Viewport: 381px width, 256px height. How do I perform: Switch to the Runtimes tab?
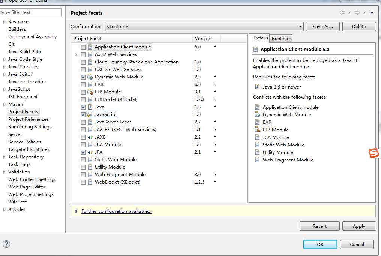[x=282, y=38]
